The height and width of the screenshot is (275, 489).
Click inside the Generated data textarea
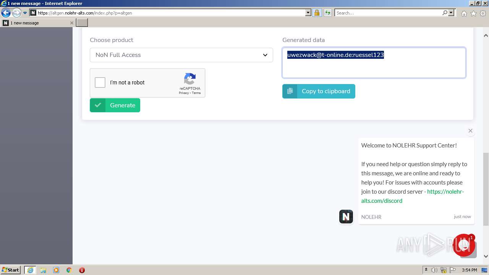(x=374, y=63)
